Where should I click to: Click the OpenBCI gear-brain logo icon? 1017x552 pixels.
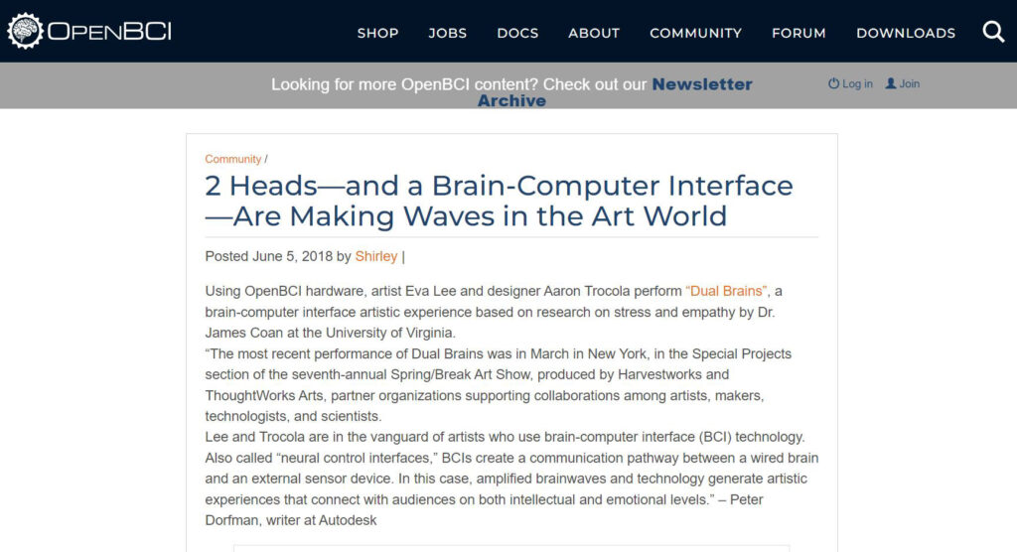click(x=24, y=31)
